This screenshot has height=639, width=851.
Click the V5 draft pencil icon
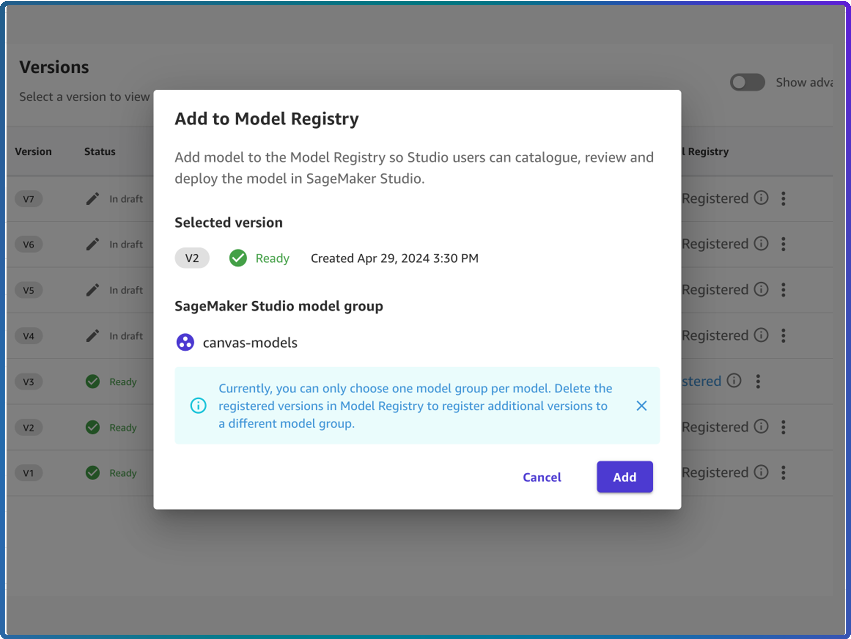point(92,290)
